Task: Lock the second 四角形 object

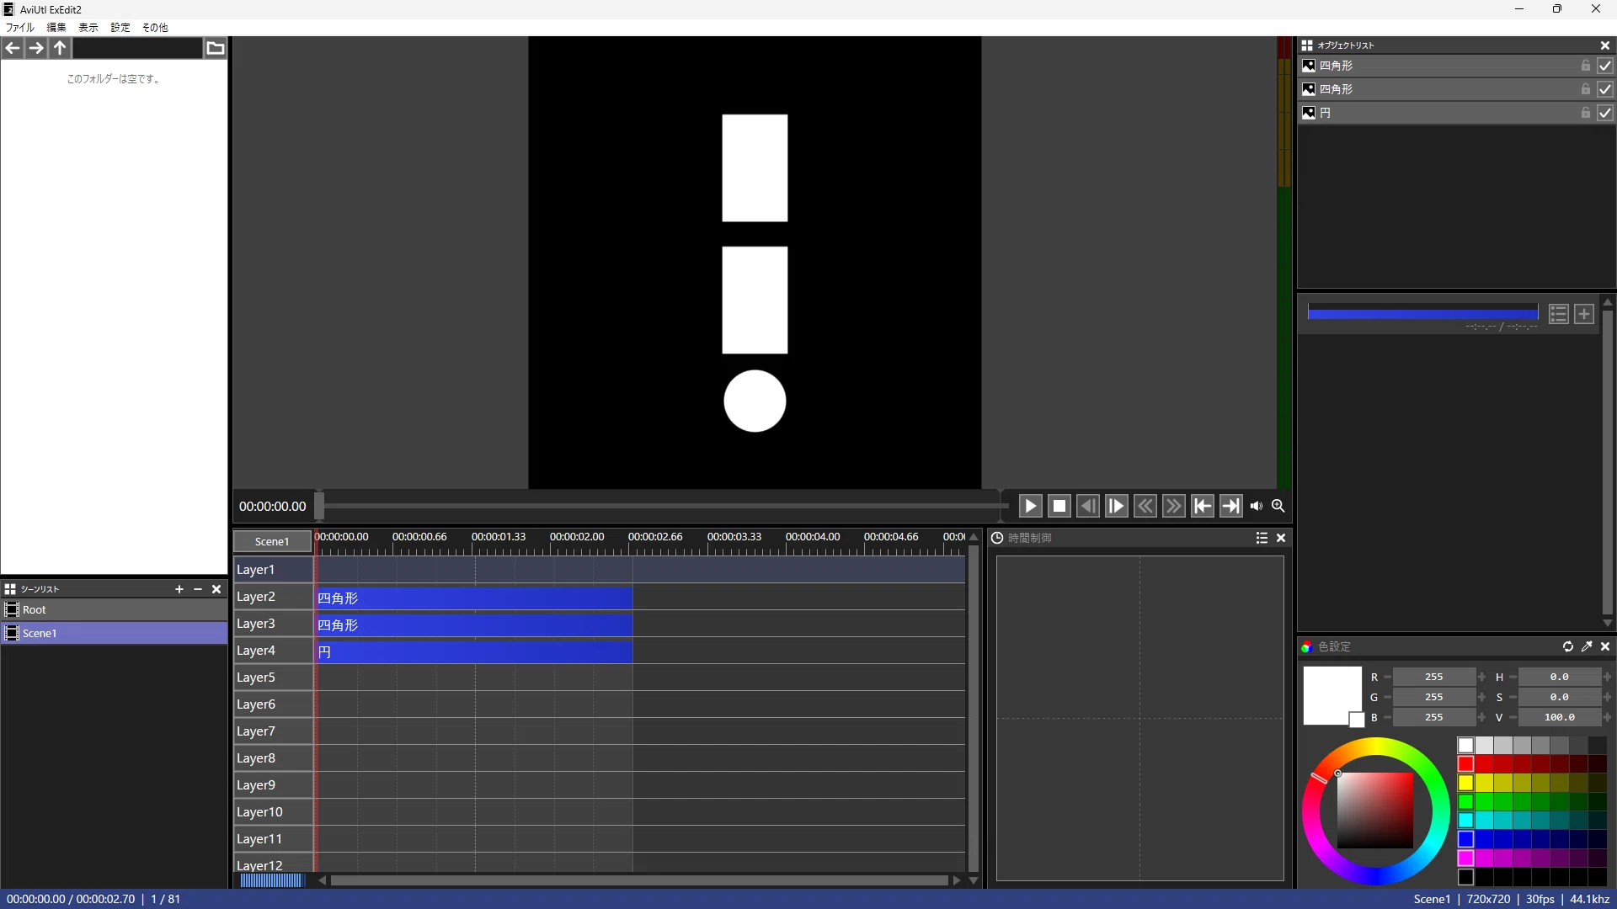Action: click(x=1586, y=89)
